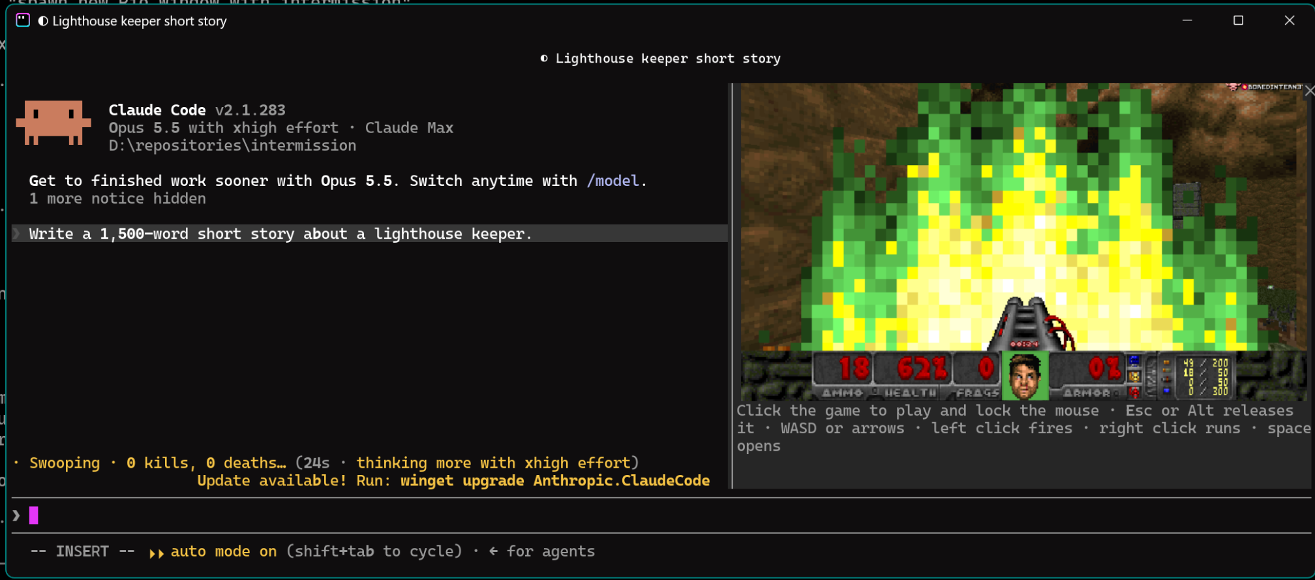The width and height of the screenshot is (1315, 580).
Task: Maximize the terminal window
Action: (x=1238, y=20)
